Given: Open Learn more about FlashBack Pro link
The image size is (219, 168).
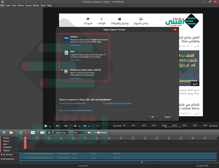Looking at the screenshot, I should click(x=72, y=103).
